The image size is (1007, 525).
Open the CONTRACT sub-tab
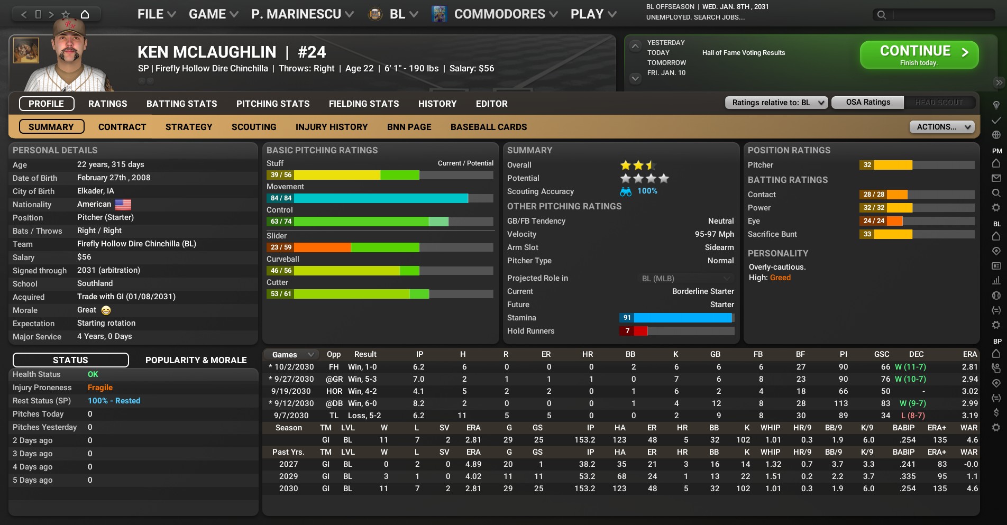click(x=122, y=127)
